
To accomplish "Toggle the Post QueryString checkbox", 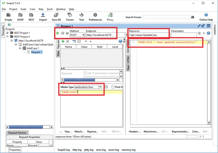I will (113, 87).
